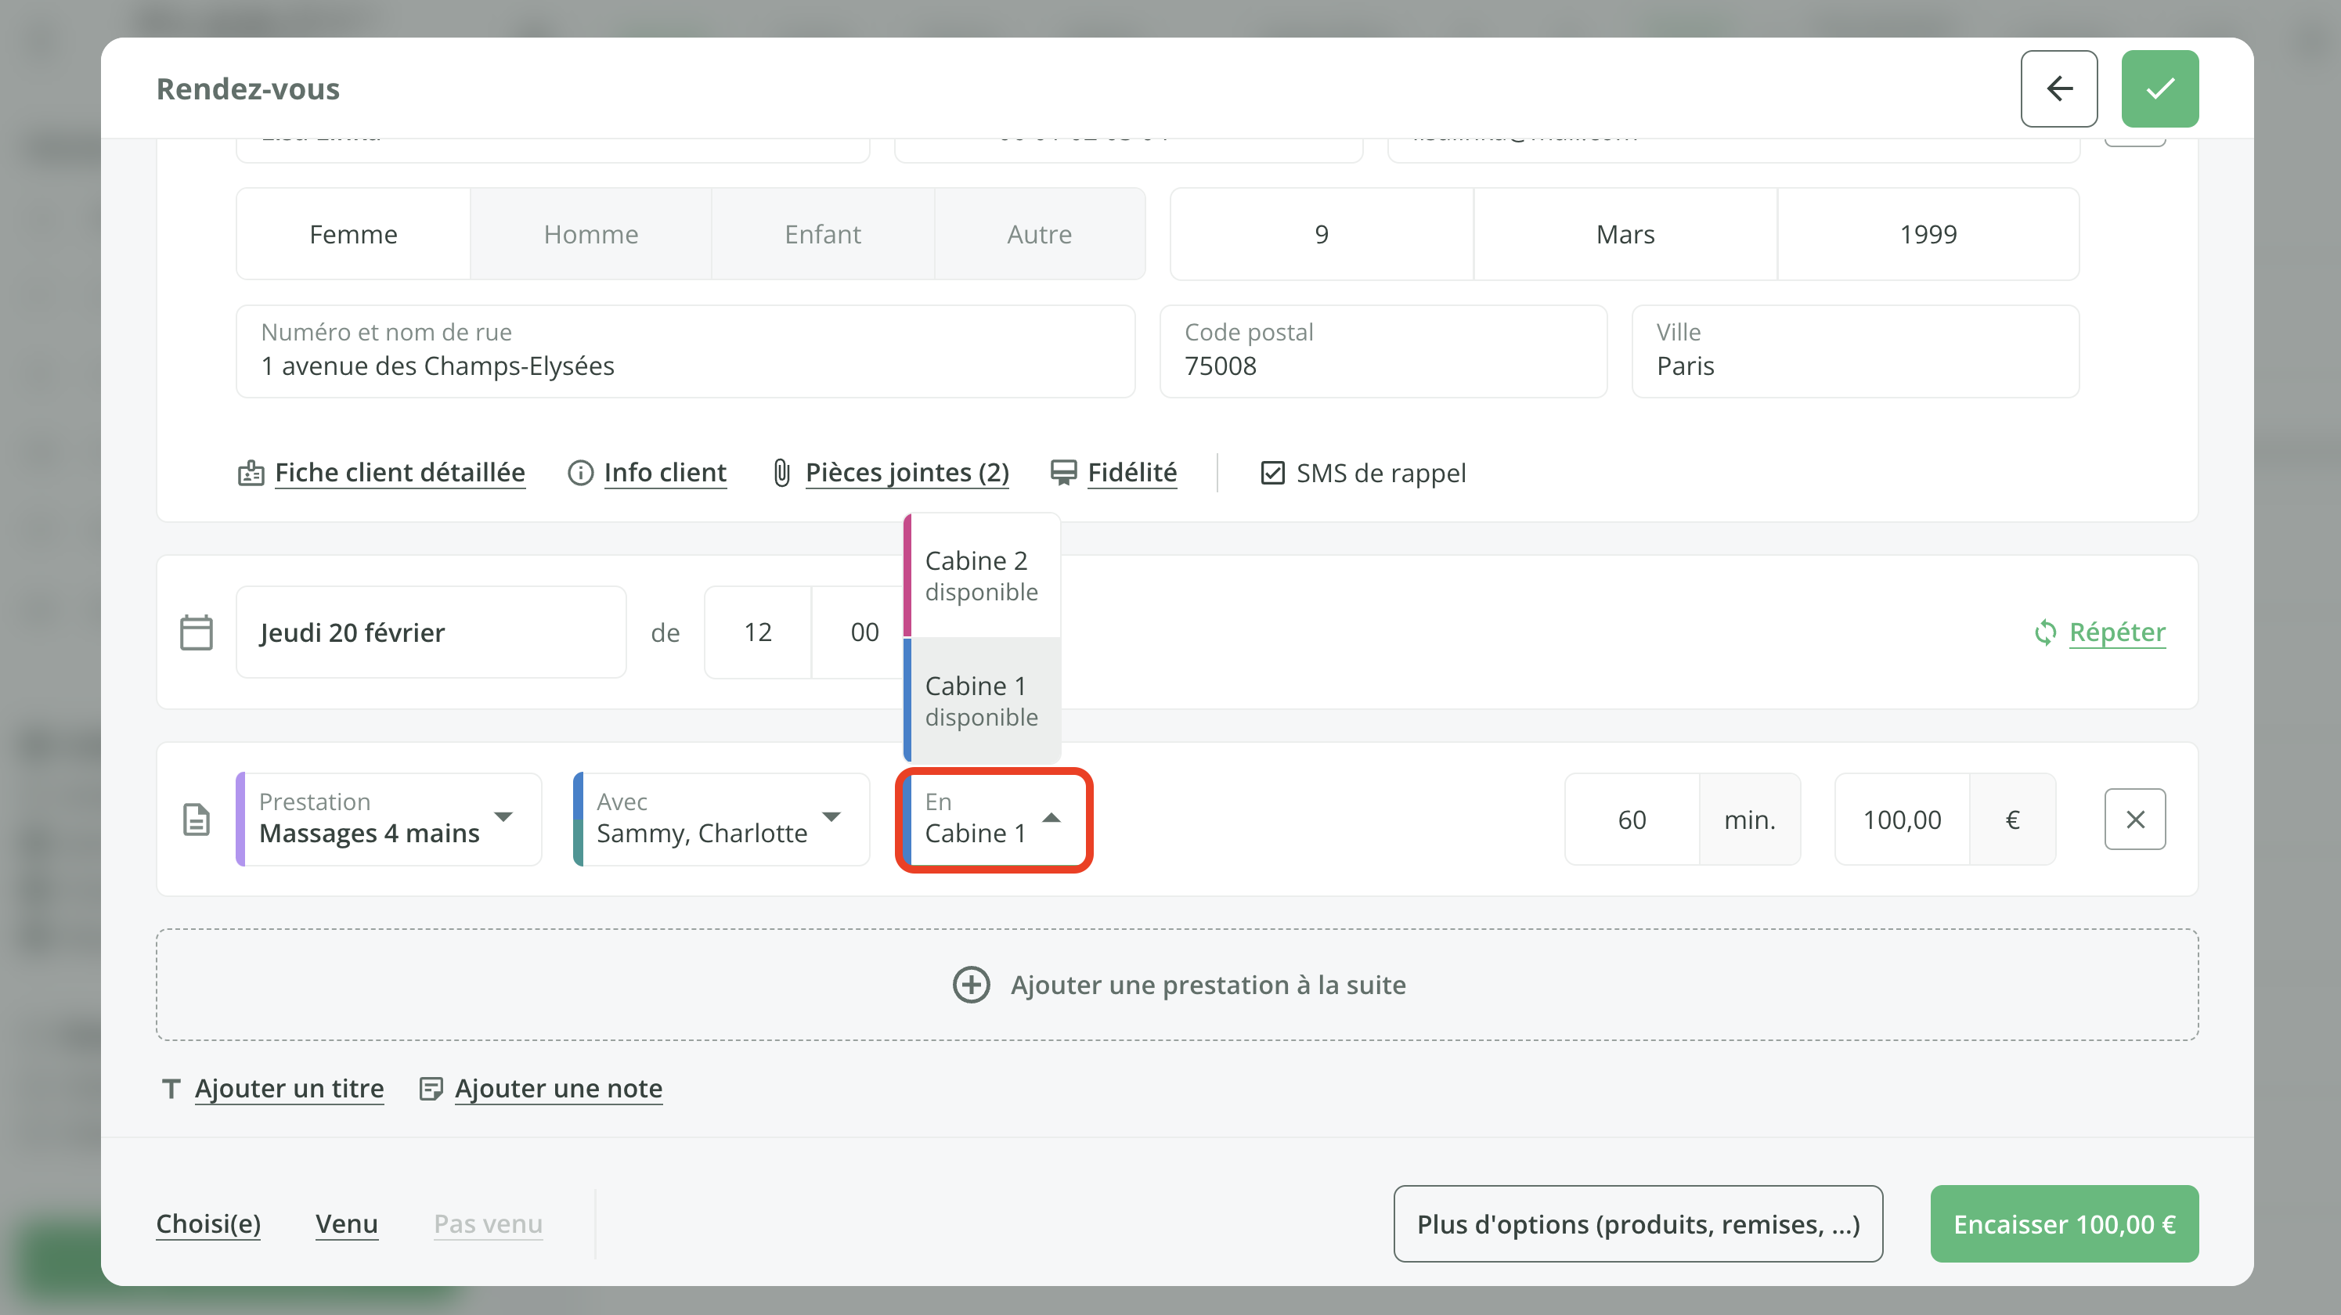Click the plus icon to add a prestation

pos(971,985)
